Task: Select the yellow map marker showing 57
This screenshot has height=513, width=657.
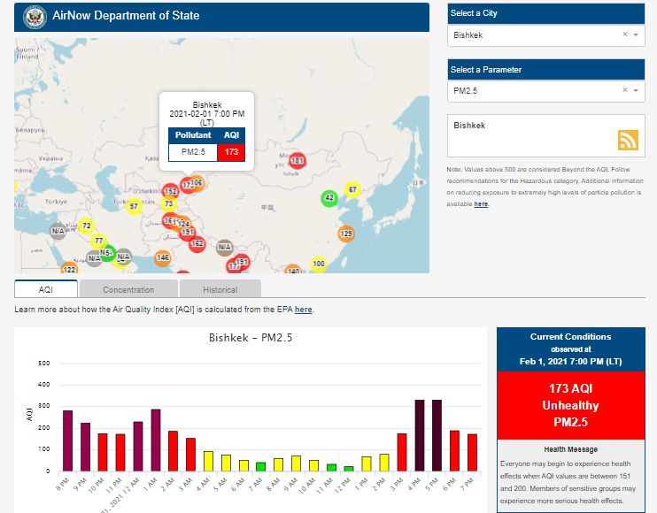Action: coord(134,207)
